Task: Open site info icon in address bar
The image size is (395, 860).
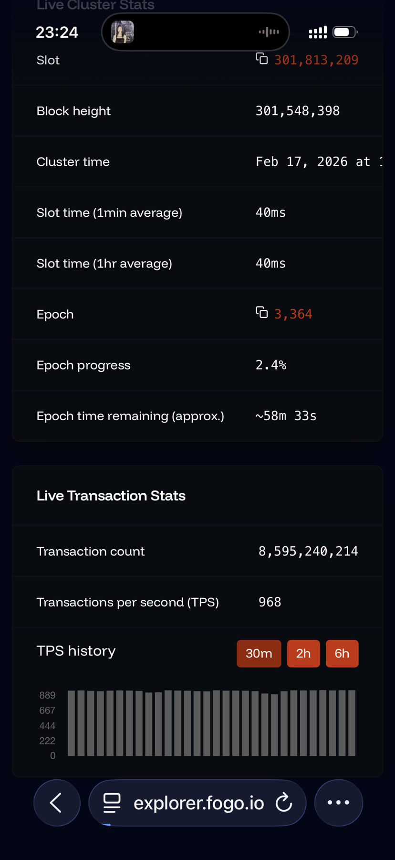Action: tap(112, 803)
